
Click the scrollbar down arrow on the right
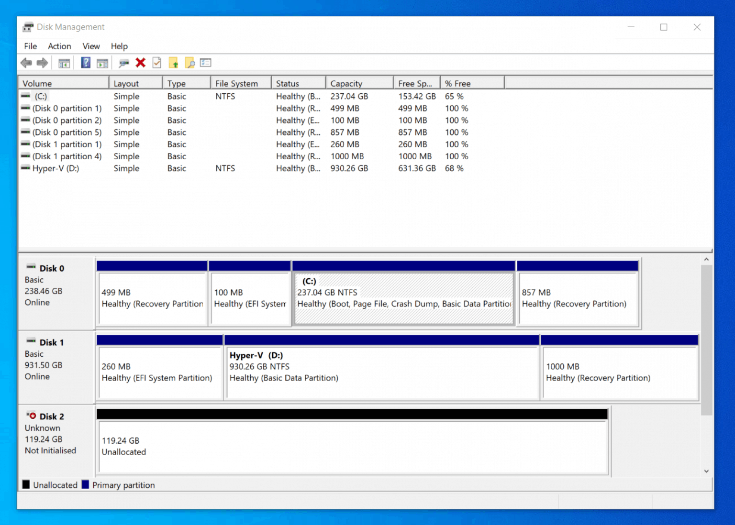[x=707, y=470]
